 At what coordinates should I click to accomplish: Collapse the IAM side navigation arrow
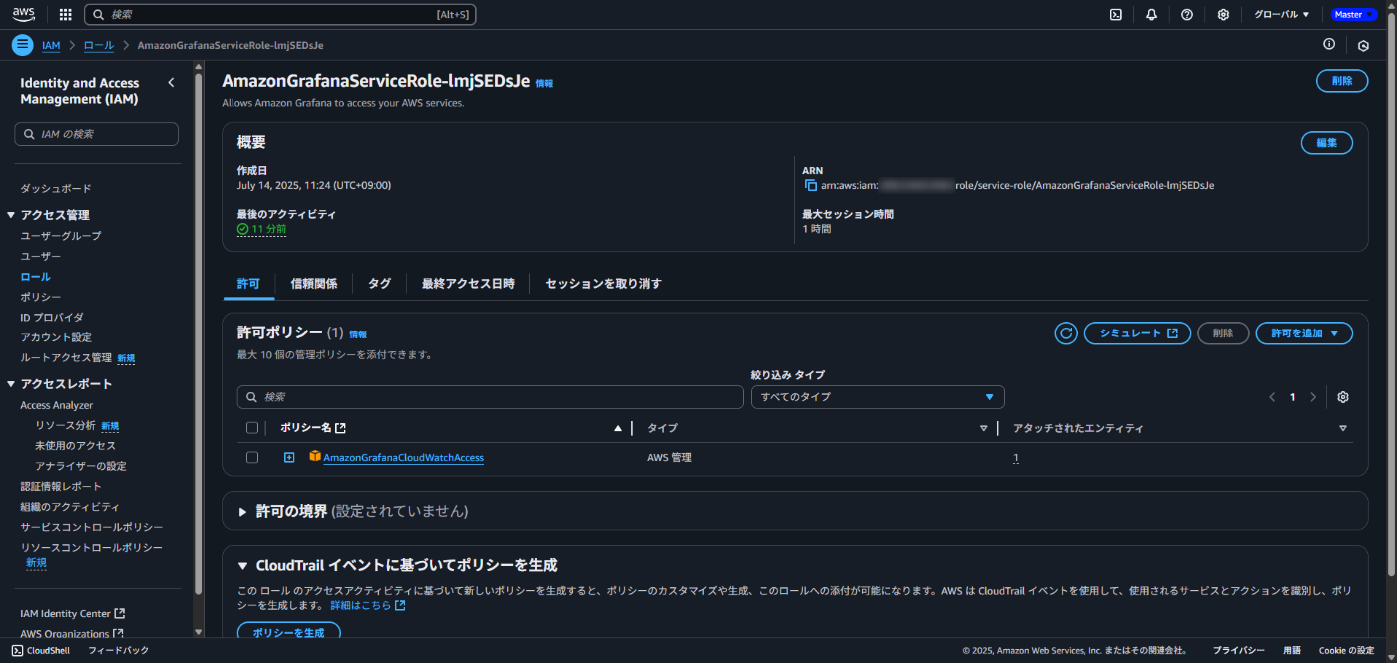[x=171, y=83]
